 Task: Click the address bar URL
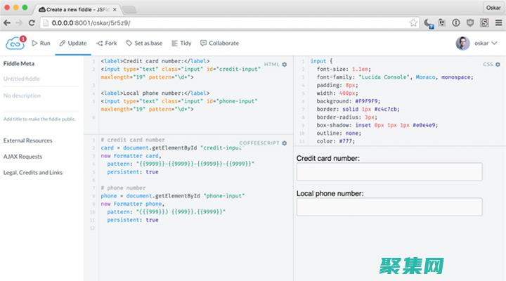click(x=91, y=23)
